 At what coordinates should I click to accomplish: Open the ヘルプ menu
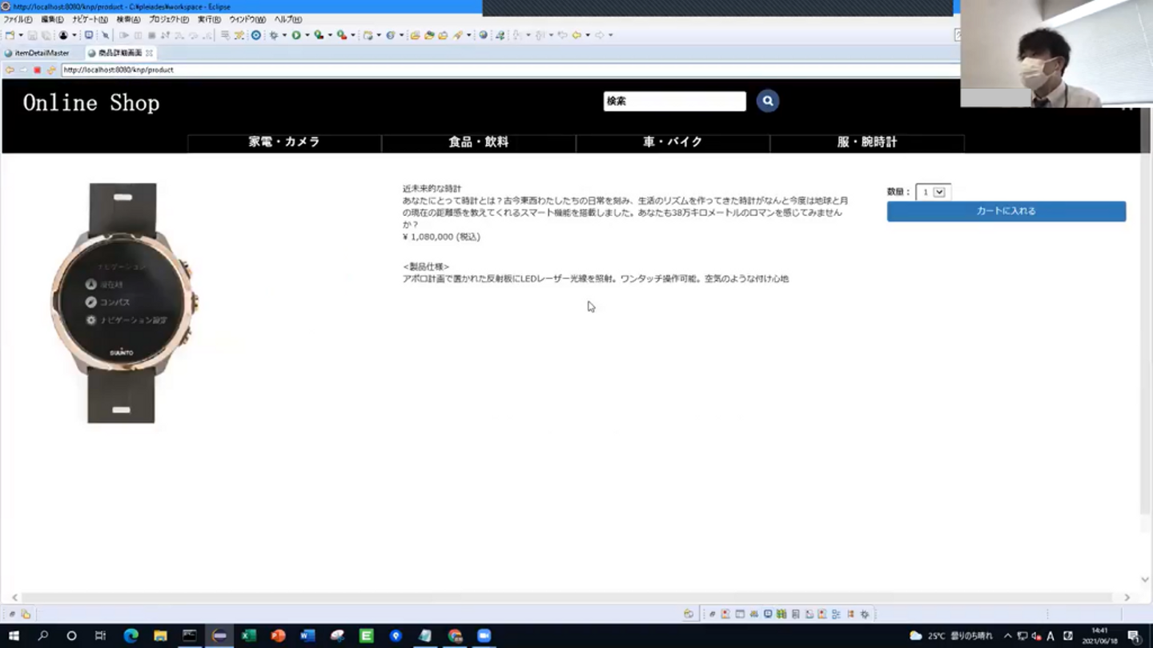(288, 19)
